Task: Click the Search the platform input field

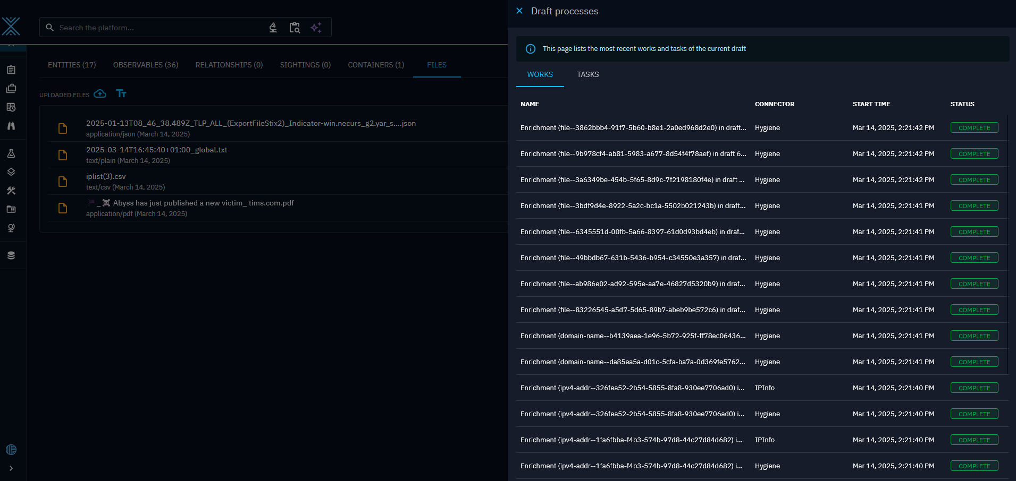Action: click(159, 28)
